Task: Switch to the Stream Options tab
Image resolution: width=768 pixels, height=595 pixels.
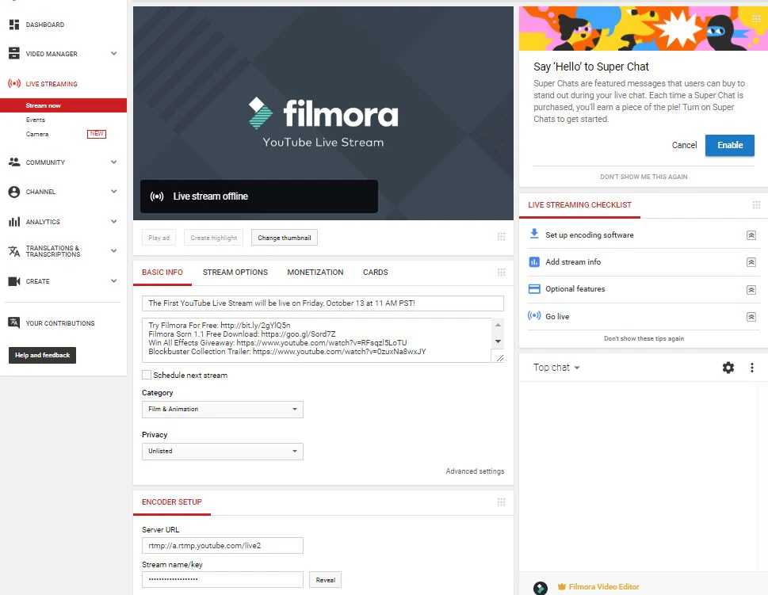Action: tap(235, 273)
